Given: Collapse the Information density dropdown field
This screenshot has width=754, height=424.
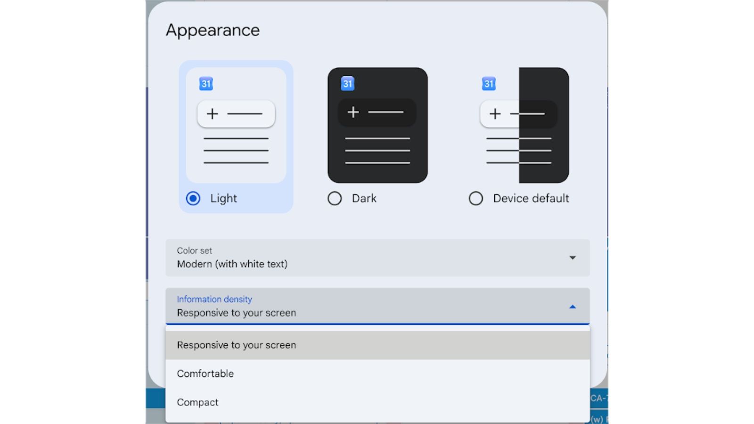Looking at the screenshot, I should pyautogui.click(x=377, y=306).
